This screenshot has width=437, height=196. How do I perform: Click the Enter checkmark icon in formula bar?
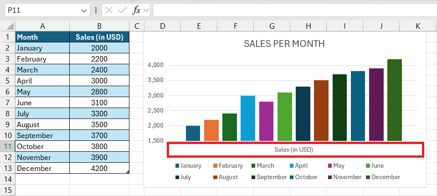coord(122,10)
